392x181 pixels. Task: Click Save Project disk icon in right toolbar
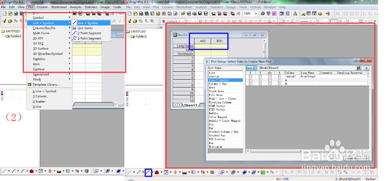coord(200,14)
